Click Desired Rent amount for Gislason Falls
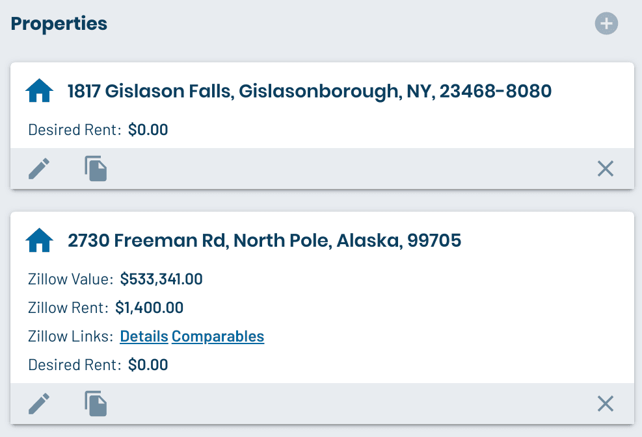Image resolution: width=642 pixels, height=437 pixels. [x=148, y=130]
